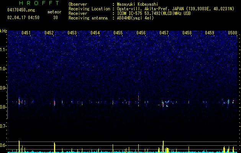Click the echo cluster below the 0457 marker
The image size is (241, 153).
[165, 104]
